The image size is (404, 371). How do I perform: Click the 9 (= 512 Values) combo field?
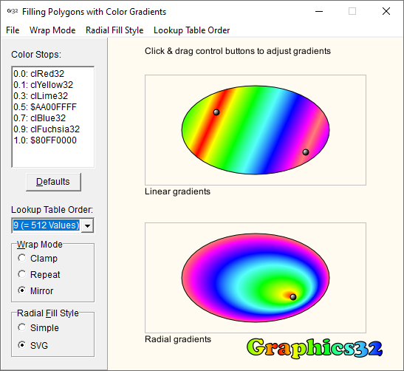pos(47,225)
